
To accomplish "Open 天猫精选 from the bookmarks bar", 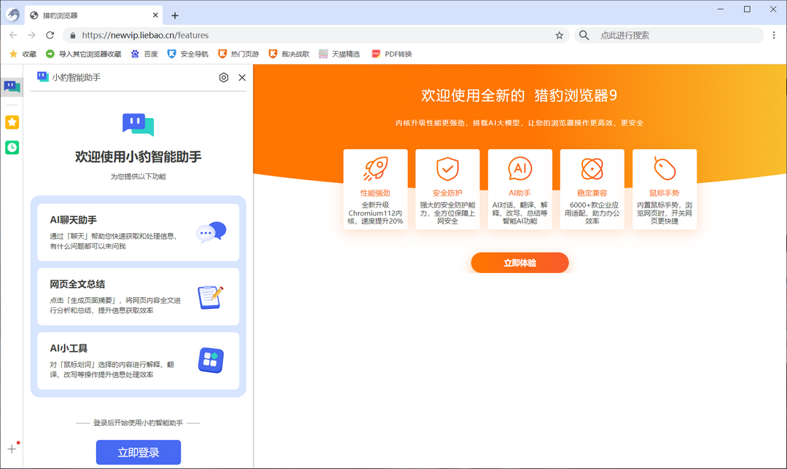I will click(336, 52).
